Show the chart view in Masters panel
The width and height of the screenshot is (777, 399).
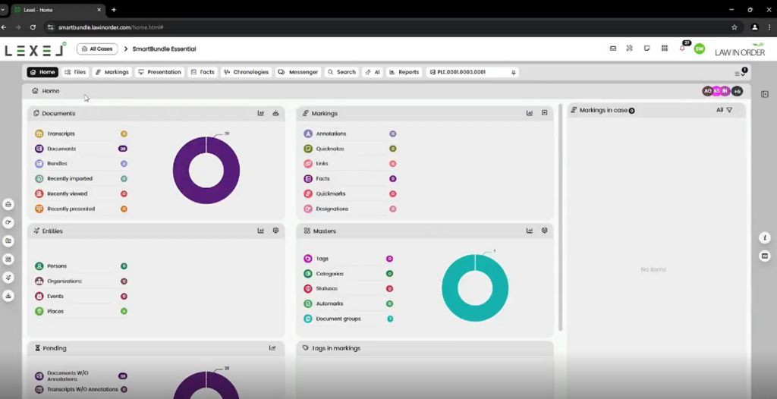529,231
